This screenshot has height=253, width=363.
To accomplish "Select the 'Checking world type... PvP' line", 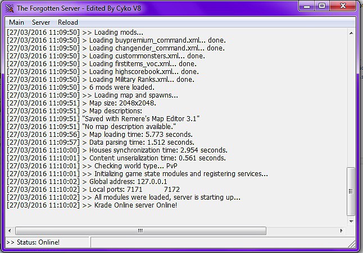I will tap(92, 166).
